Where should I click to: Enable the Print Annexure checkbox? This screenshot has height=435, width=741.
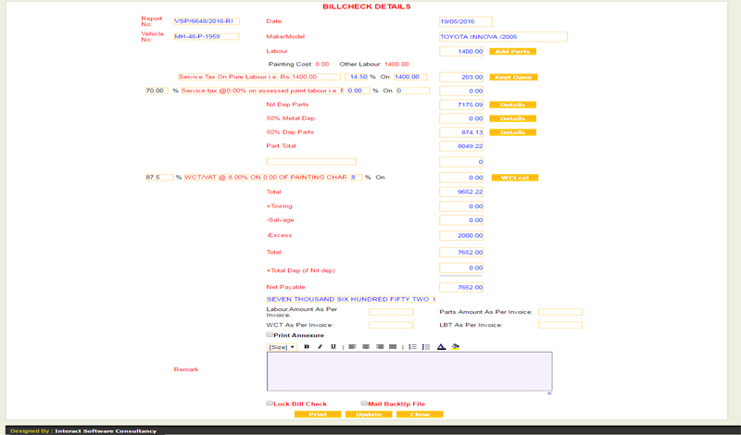[270, 335]
